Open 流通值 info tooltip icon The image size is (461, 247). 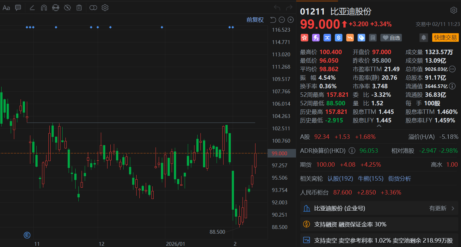pos(452,86)
